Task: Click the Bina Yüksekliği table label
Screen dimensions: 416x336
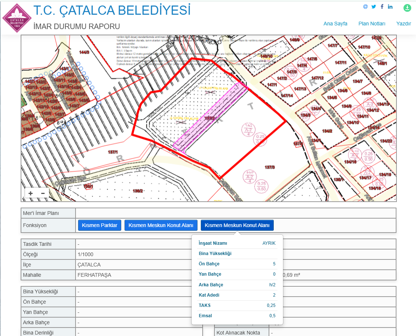Action: [x=40, y=291]
